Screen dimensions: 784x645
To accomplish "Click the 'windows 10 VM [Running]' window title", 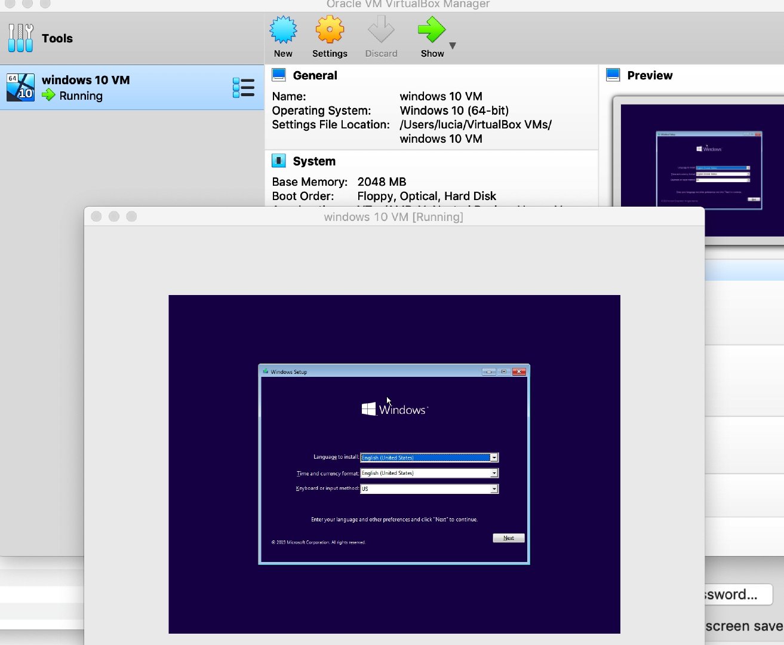I will [x=393, y=217].
